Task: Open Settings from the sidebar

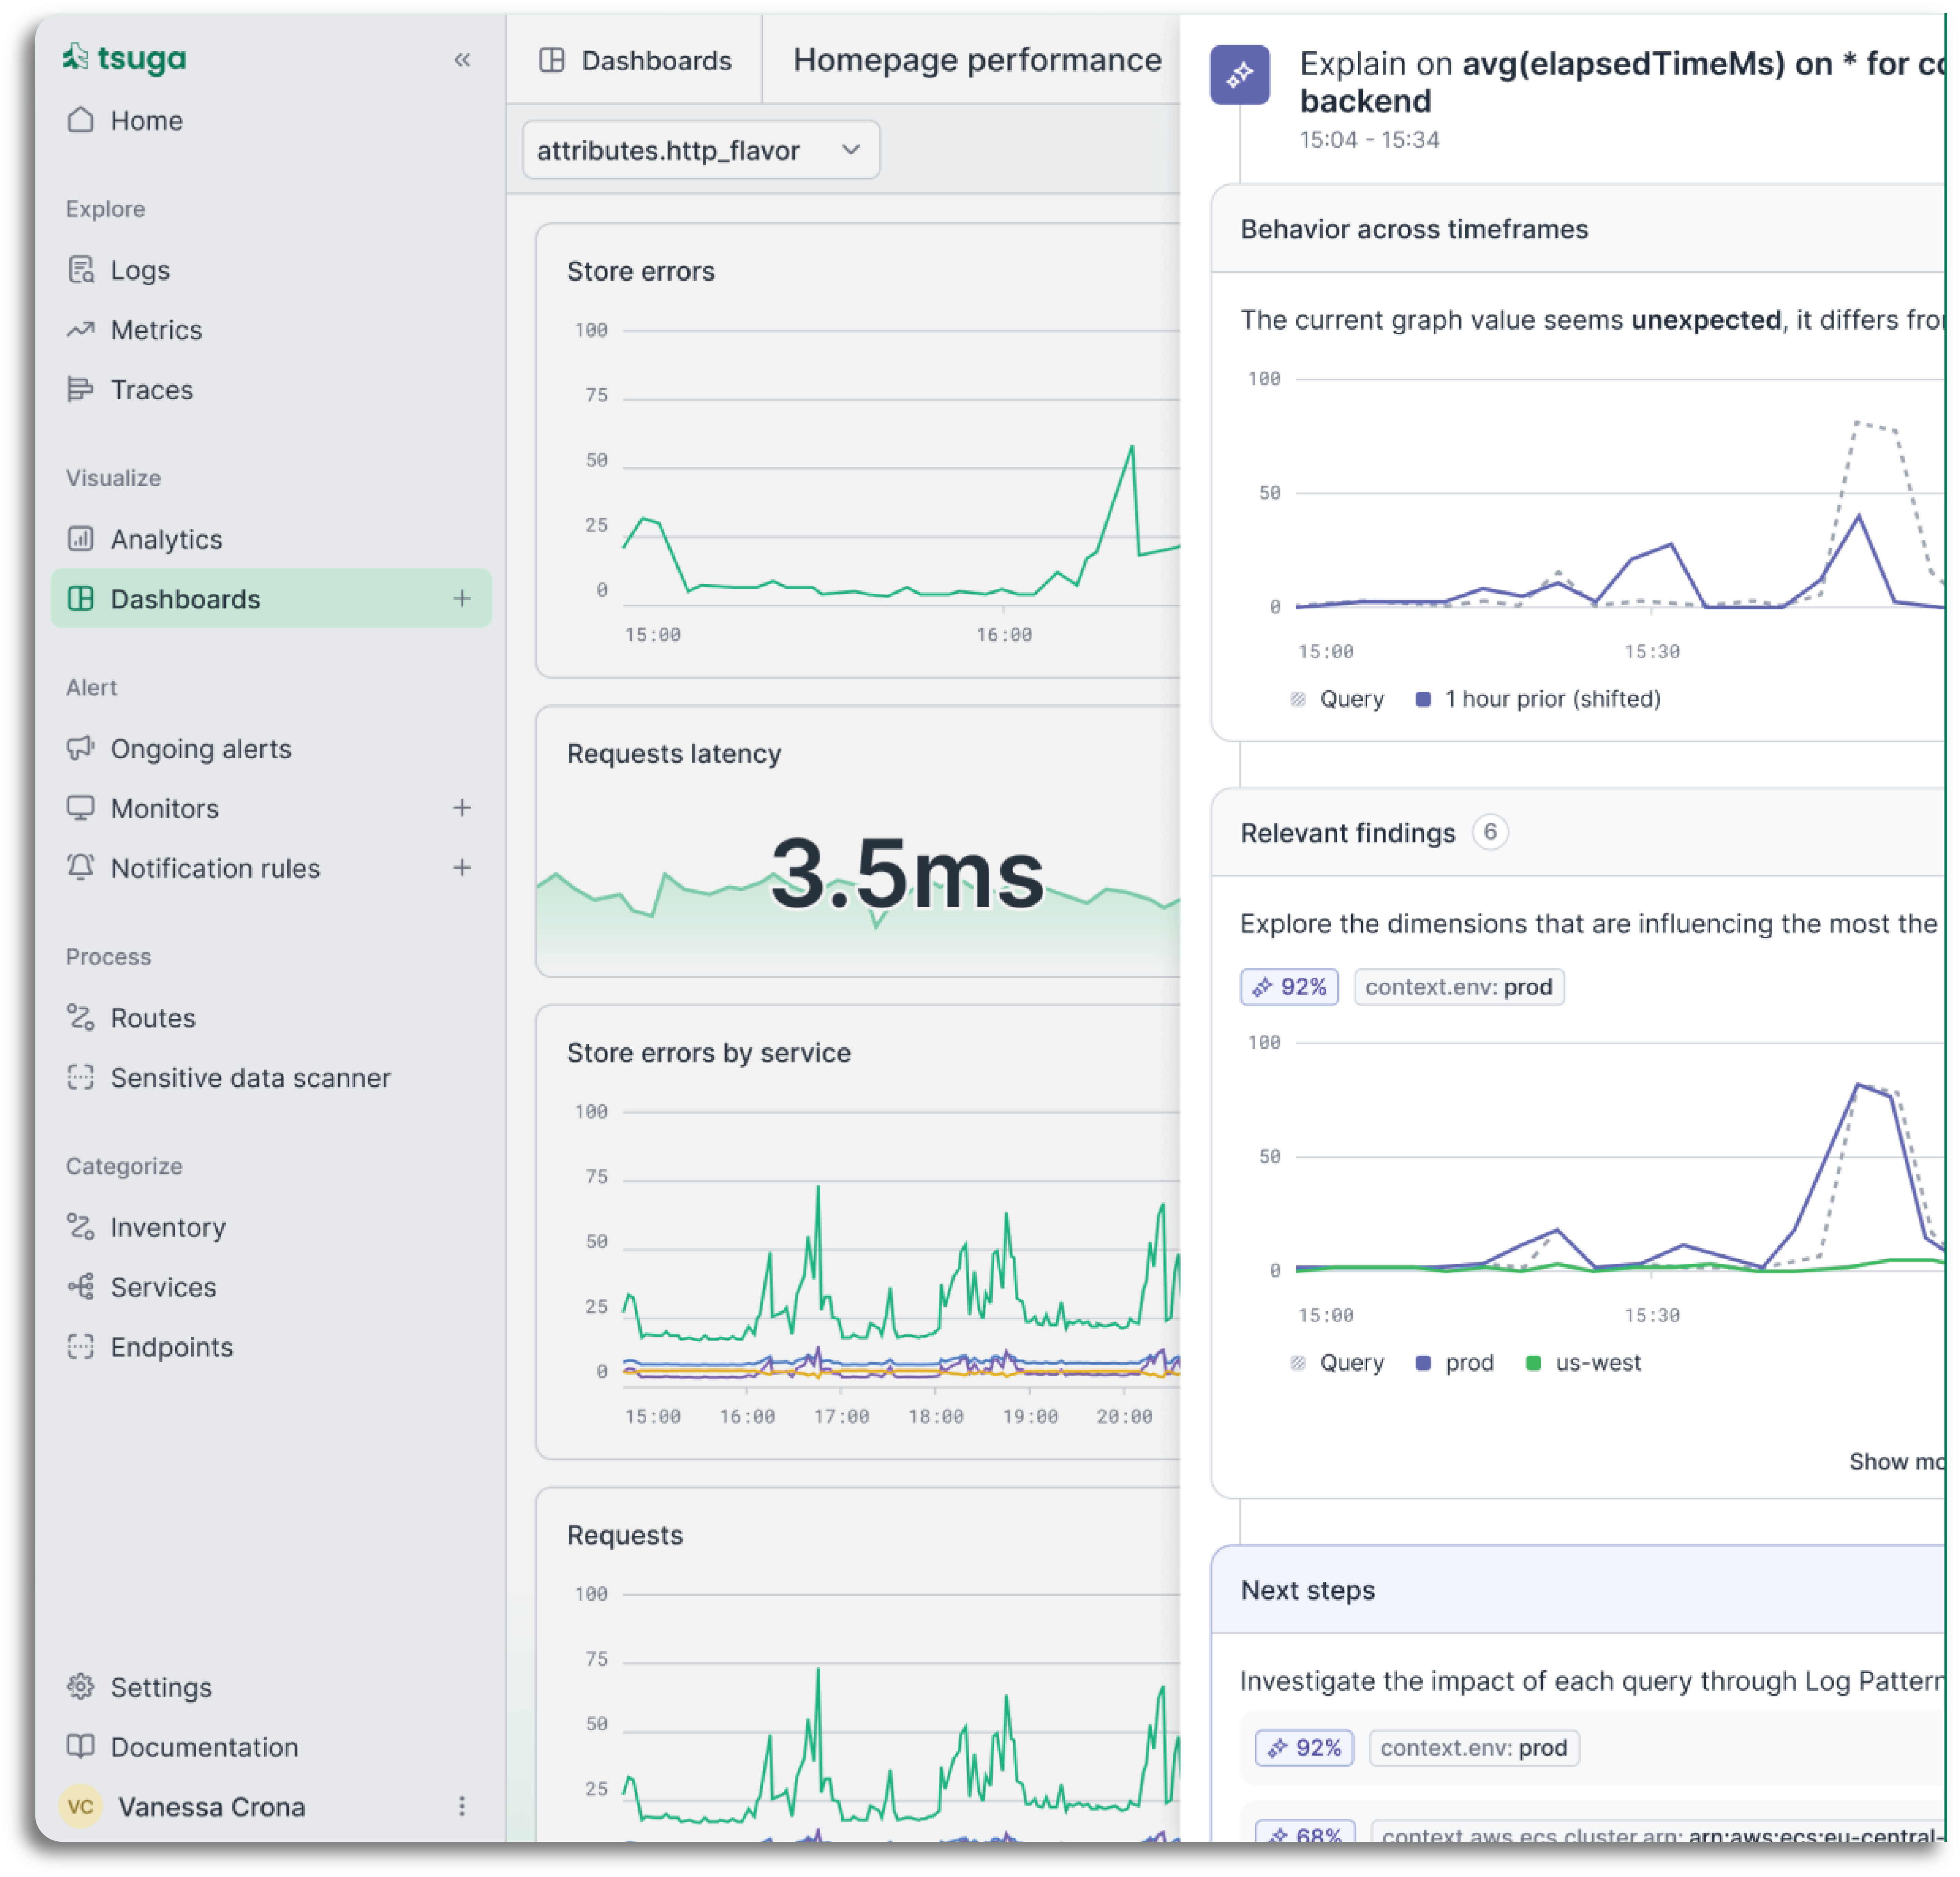Action: [161, 1688]
